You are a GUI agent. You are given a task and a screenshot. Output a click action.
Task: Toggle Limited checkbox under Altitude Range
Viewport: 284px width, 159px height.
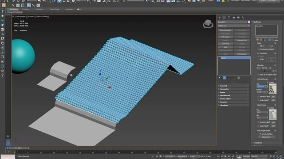pos(268,82)
